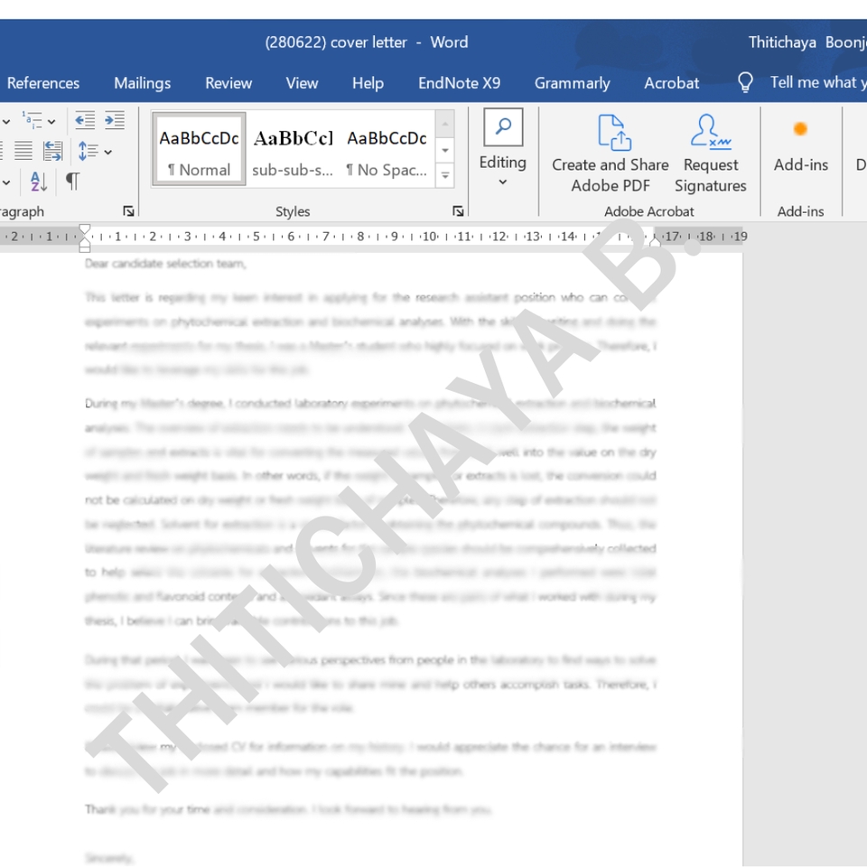Click the Editing search icon
Image resolution: width=867 pixels, height=867 pixels.
pyautogui.click(x=503, y=127)
